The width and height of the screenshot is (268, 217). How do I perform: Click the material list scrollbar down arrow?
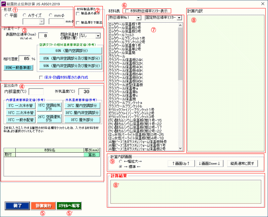click(x=181, y=148)
